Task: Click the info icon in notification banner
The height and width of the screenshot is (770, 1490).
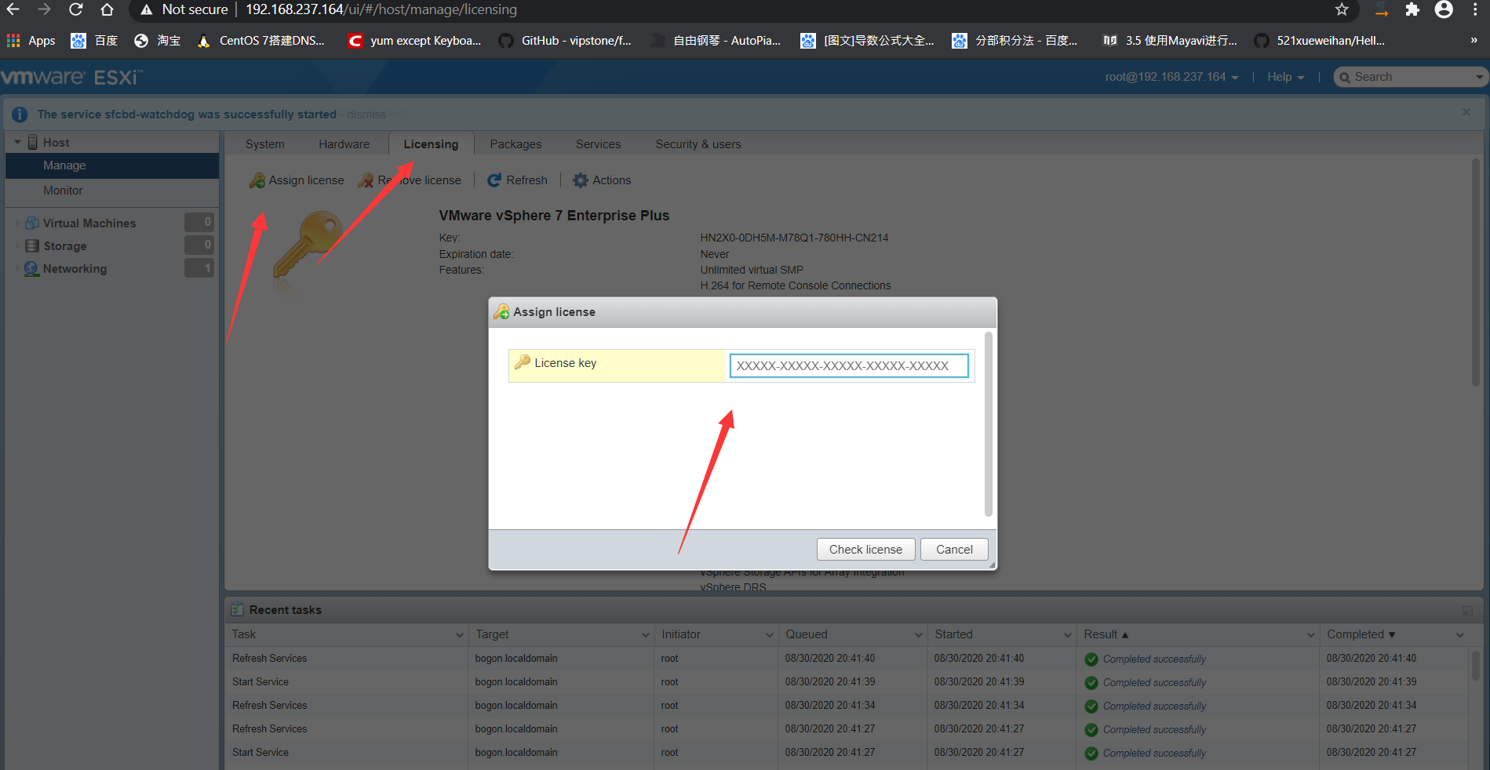Action: pyautogui.click(x=20, y=114)
